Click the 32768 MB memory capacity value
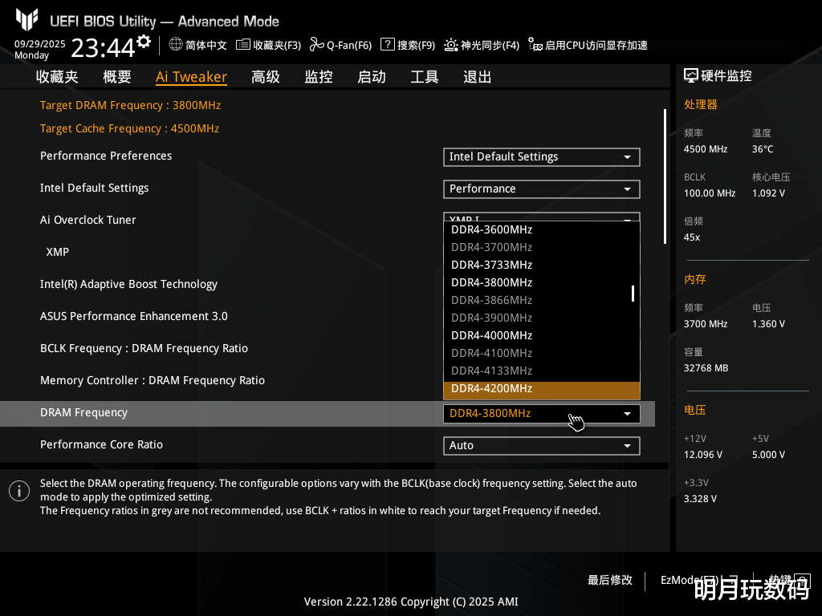Image resolution: width=822 pixels, height=616 pixels. 706,368
